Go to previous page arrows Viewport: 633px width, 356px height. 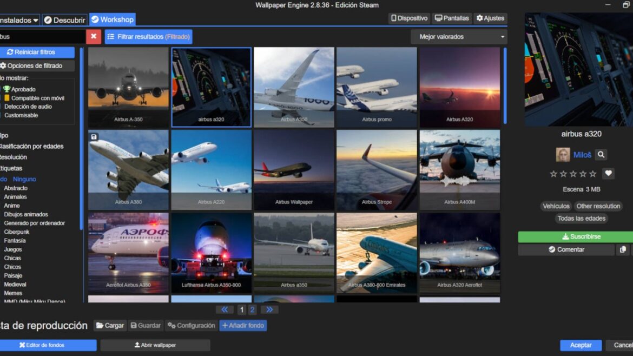coord(225,309)
